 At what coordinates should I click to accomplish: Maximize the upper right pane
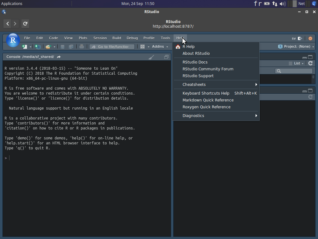coord(310,57)
